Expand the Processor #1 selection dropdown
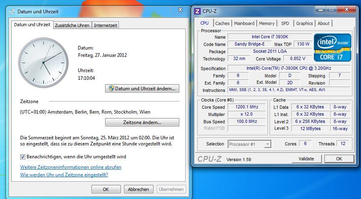The height and width of the screenshot is (199, 361). point(267,144)
